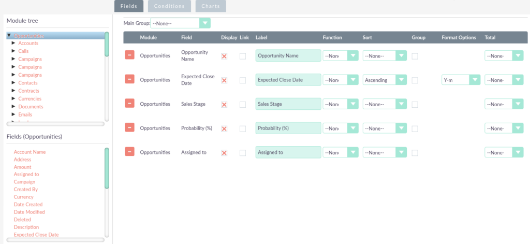Viewport: 530px width, 244px height.
Task: Click the Description field link
Action: pyautogui.click(x=26, y=227)
